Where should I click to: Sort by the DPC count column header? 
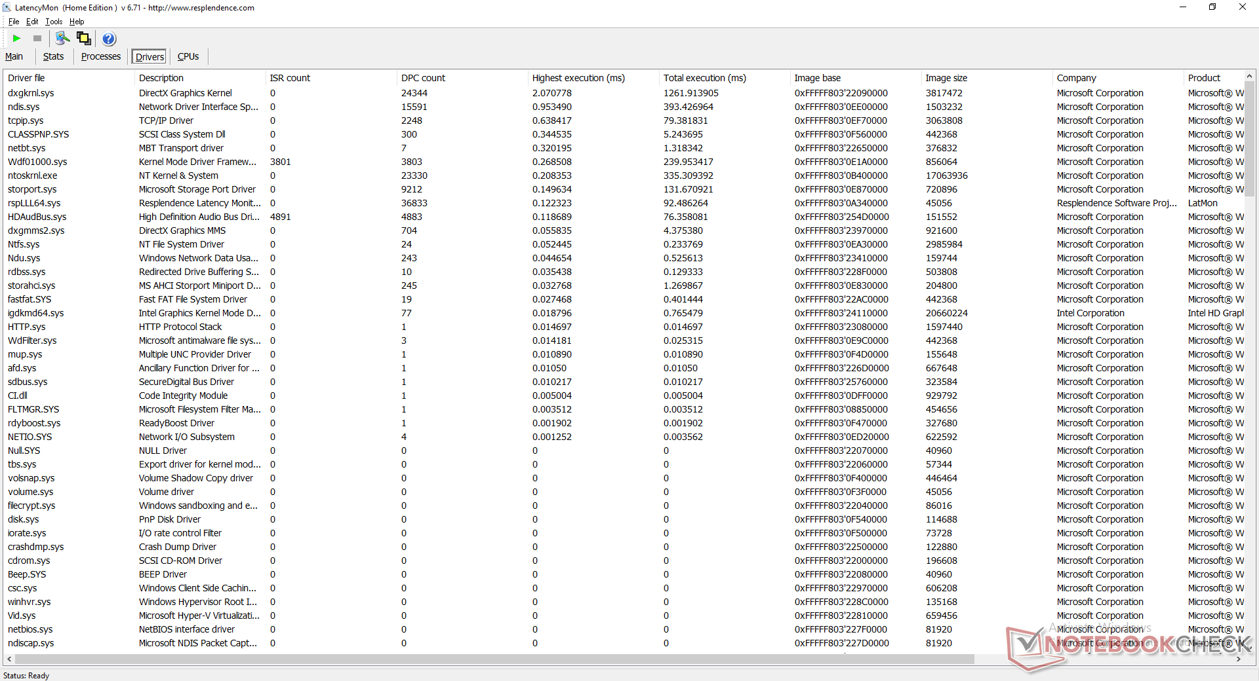pos(462,78)
